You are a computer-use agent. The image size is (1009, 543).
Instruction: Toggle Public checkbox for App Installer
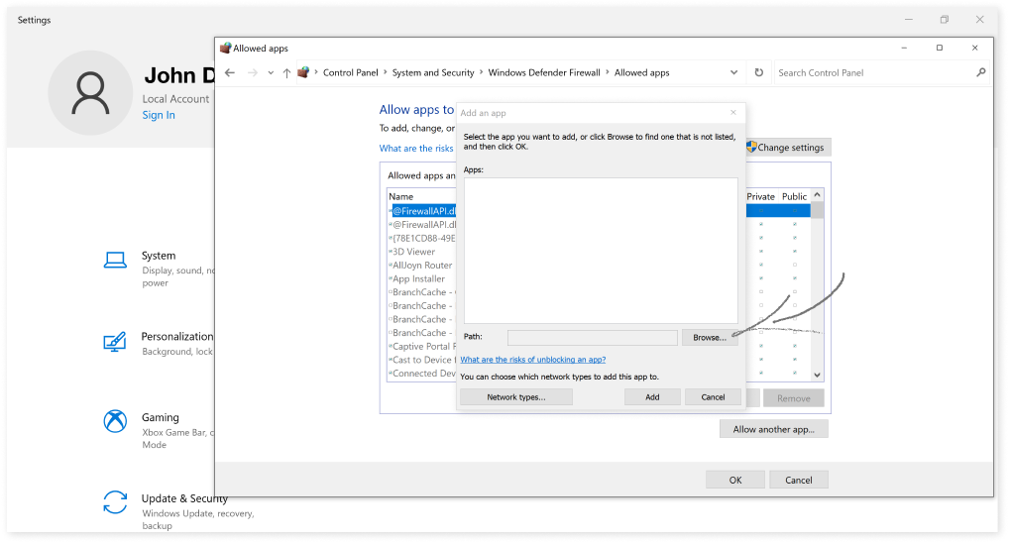click(795, 277)
